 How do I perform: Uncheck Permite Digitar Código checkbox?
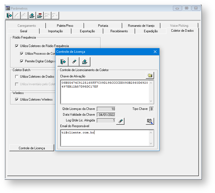click(x=22, y=61)
